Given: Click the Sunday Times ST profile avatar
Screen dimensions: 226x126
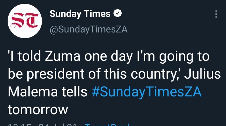Looking at the screenshot, I should [x=25, y=21].
